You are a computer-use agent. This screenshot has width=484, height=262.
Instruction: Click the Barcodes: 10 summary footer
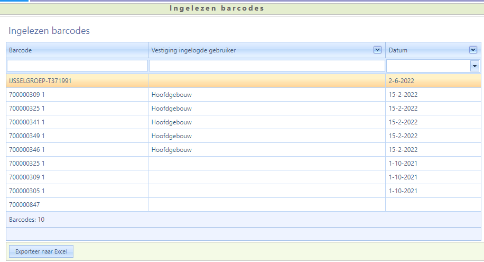[x=26, y=219]
